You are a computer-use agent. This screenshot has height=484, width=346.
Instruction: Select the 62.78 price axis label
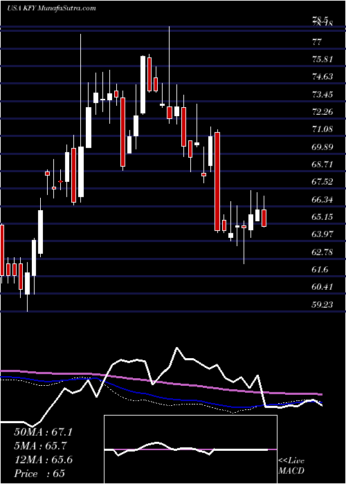point(322,252)
